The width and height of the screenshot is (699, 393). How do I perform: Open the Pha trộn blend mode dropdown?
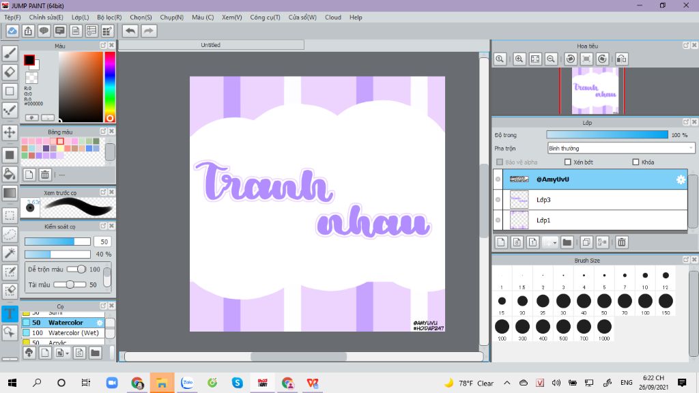tap(621, 148)
